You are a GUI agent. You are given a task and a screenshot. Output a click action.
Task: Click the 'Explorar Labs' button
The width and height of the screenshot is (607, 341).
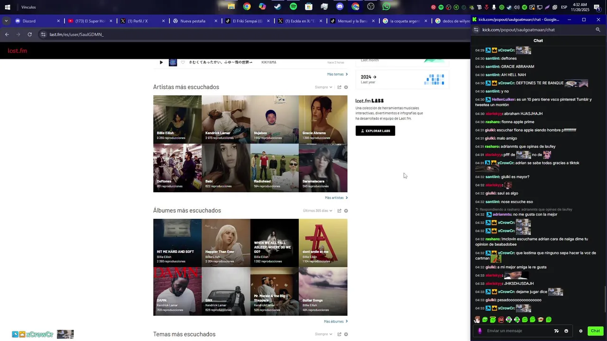click(375, 131)
